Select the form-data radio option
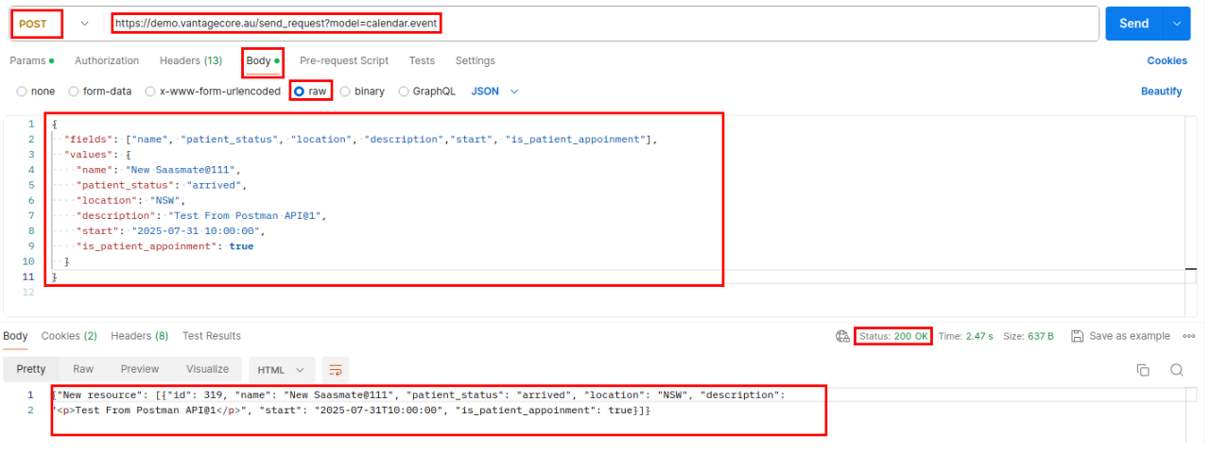Image resolution: width=1211 pixels, height=453 pixels. tap(74, 92)
